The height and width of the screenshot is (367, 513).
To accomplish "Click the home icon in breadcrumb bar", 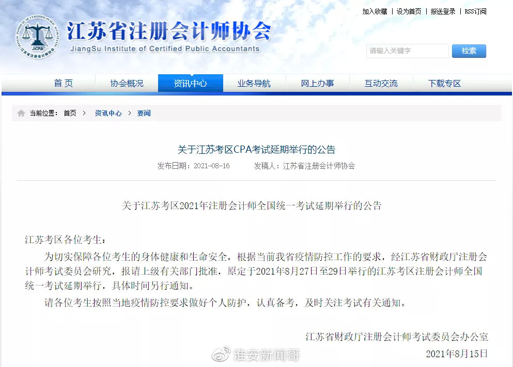I will point(21,113).
